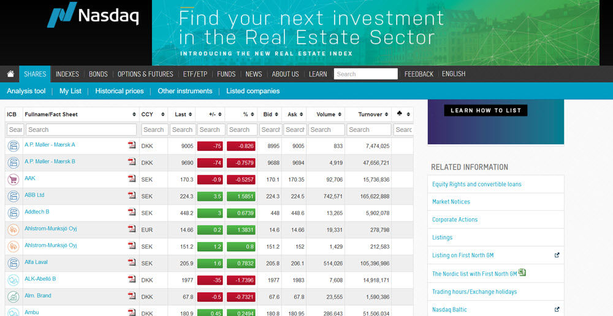Open the AAK company link

pos(29,178)
